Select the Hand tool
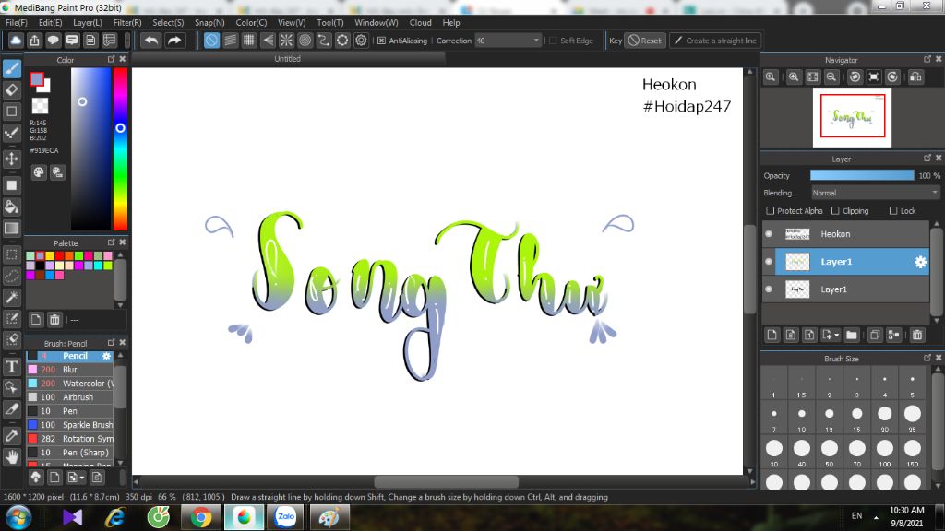Image resolution: width=945 pixels, height=531 pixels. [11, 457]
